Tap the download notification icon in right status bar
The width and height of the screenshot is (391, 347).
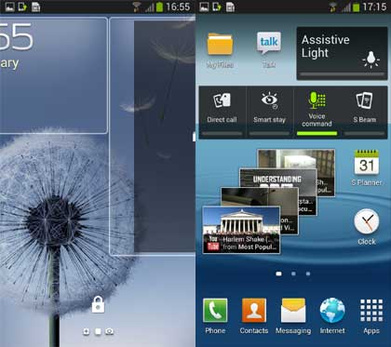[217, 7]
